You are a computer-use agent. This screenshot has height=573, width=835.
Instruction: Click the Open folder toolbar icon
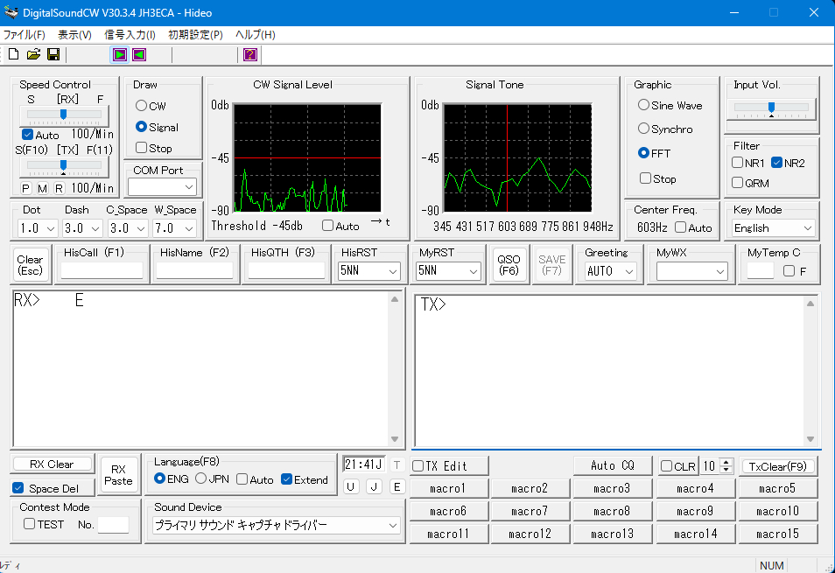33,55
